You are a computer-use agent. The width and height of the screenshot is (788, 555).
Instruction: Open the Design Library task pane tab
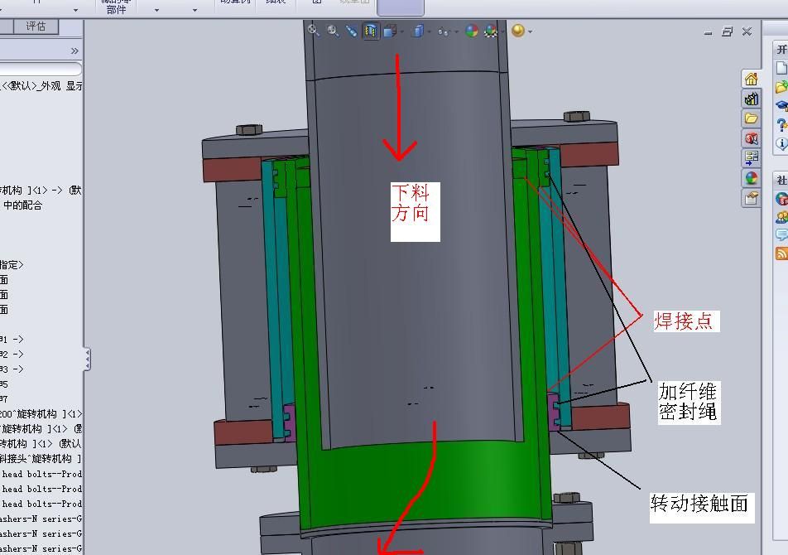(x=752, y=99)
